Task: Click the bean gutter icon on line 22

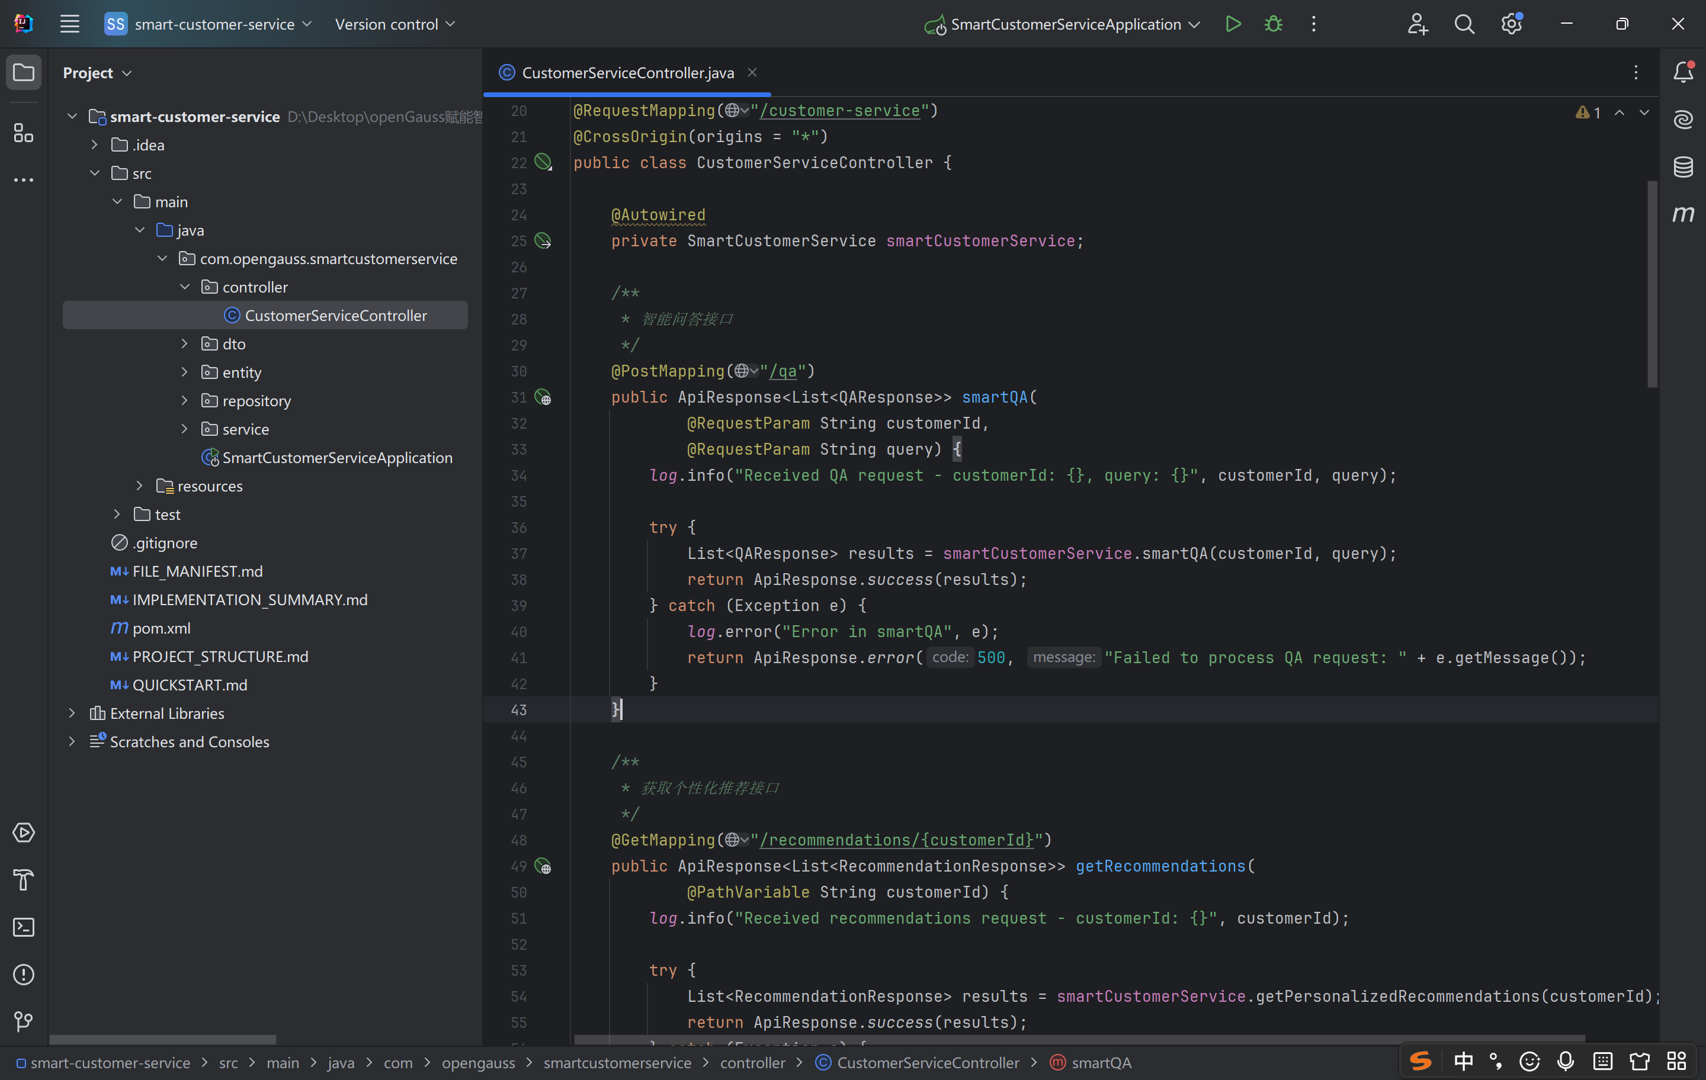Action: (x=543, y=162)
